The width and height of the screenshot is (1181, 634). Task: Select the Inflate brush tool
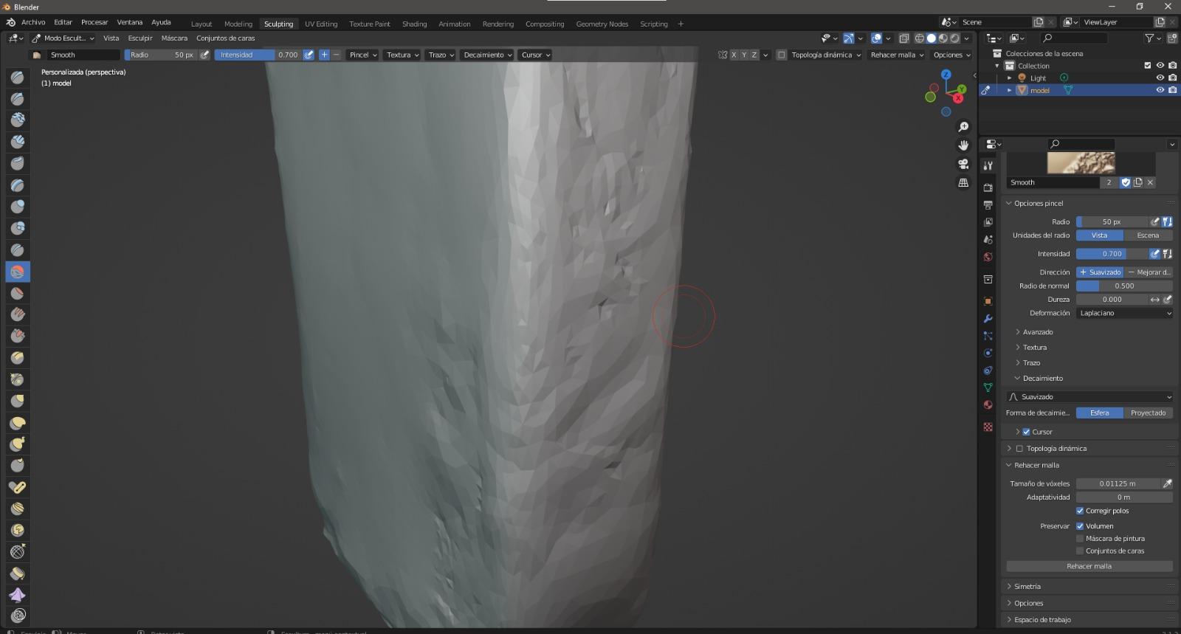[x=18, y=207]
